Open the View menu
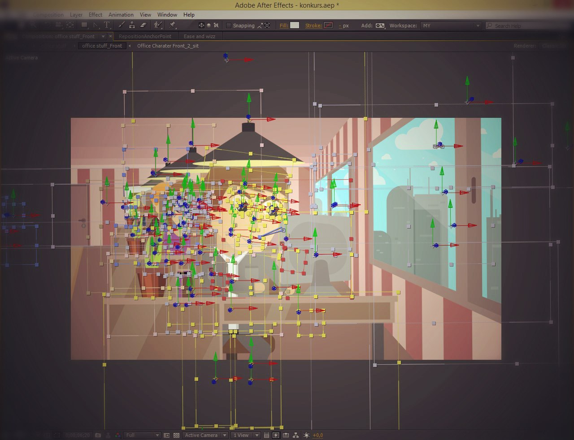Screen dimensions: 574x440 [x=145, y=15]
